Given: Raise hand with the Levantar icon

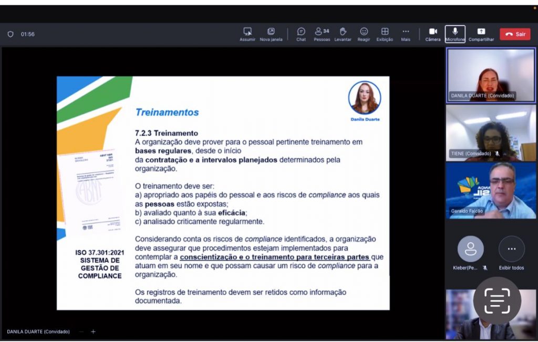Looking at the screenshot, I should coord(343,32).
